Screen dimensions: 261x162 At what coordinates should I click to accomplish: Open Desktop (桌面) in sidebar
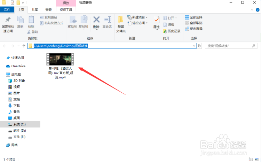14,118
